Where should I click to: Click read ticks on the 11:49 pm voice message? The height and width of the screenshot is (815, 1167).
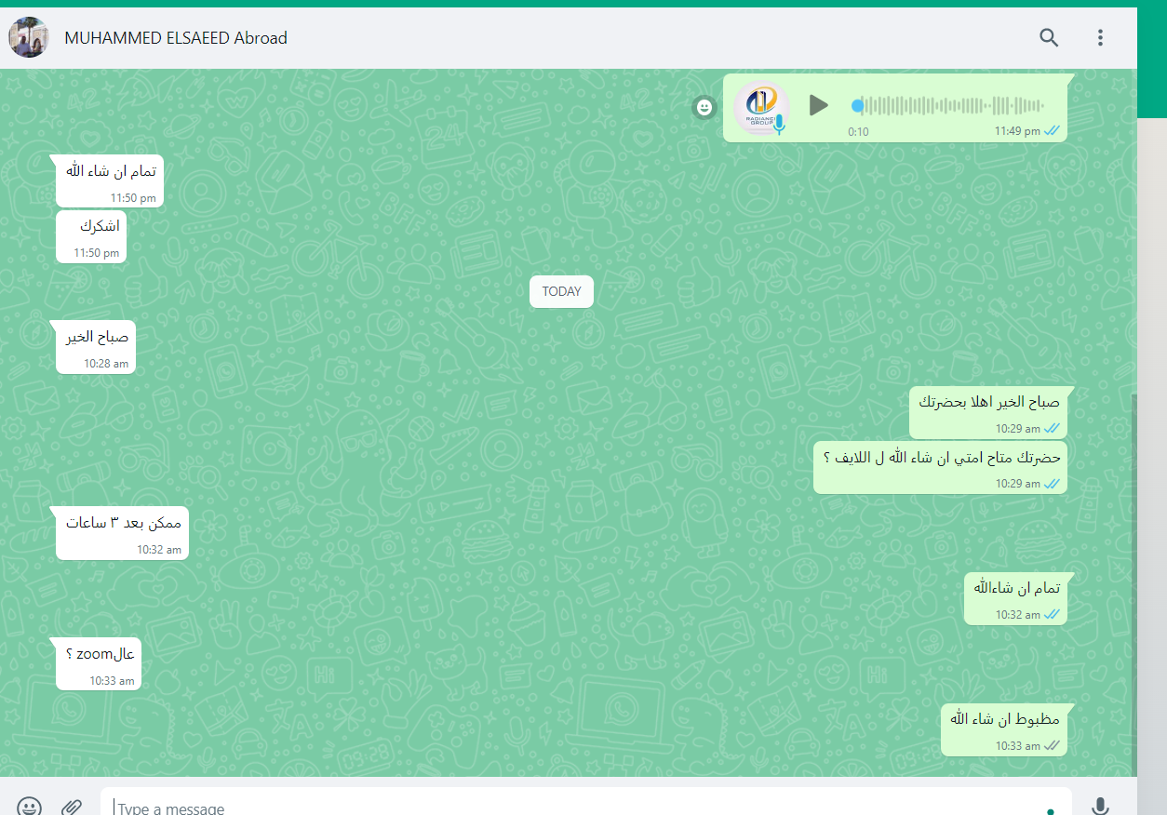(1052, 131)
